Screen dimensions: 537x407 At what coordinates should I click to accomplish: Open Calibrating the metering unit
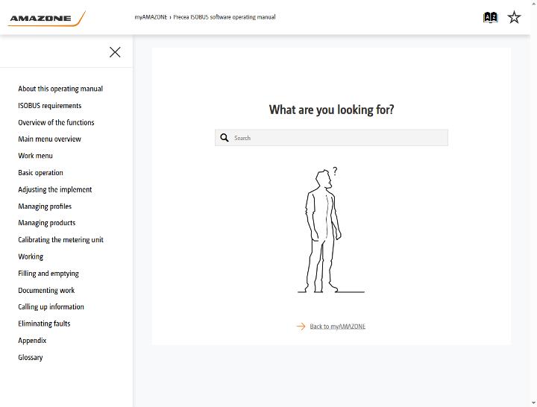(60, 239)
